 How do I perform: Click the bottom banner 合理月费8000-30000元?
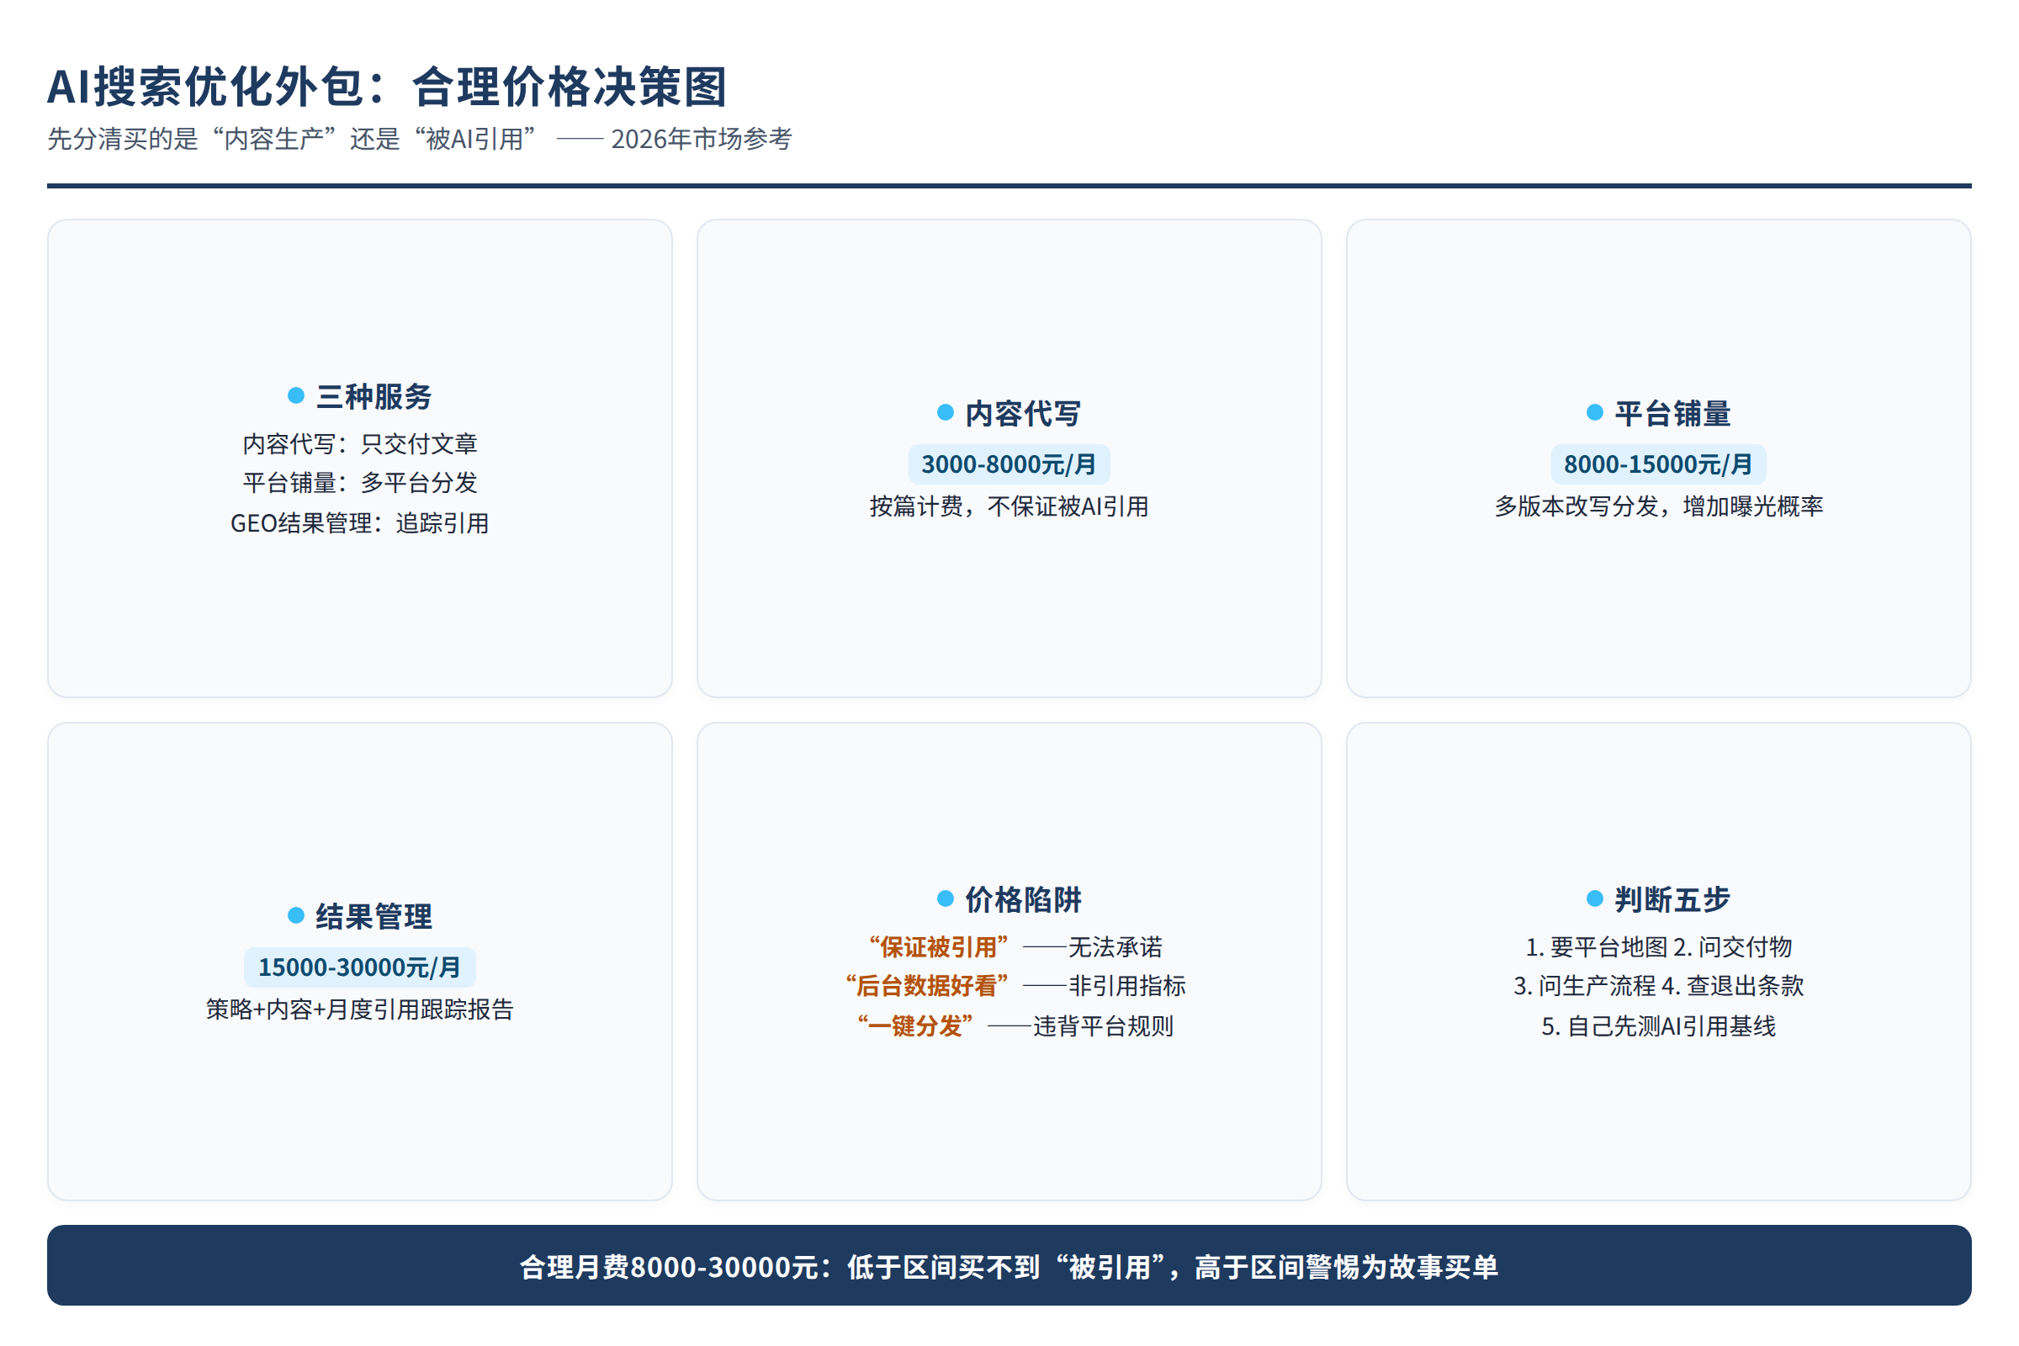coord(1010,1266)
